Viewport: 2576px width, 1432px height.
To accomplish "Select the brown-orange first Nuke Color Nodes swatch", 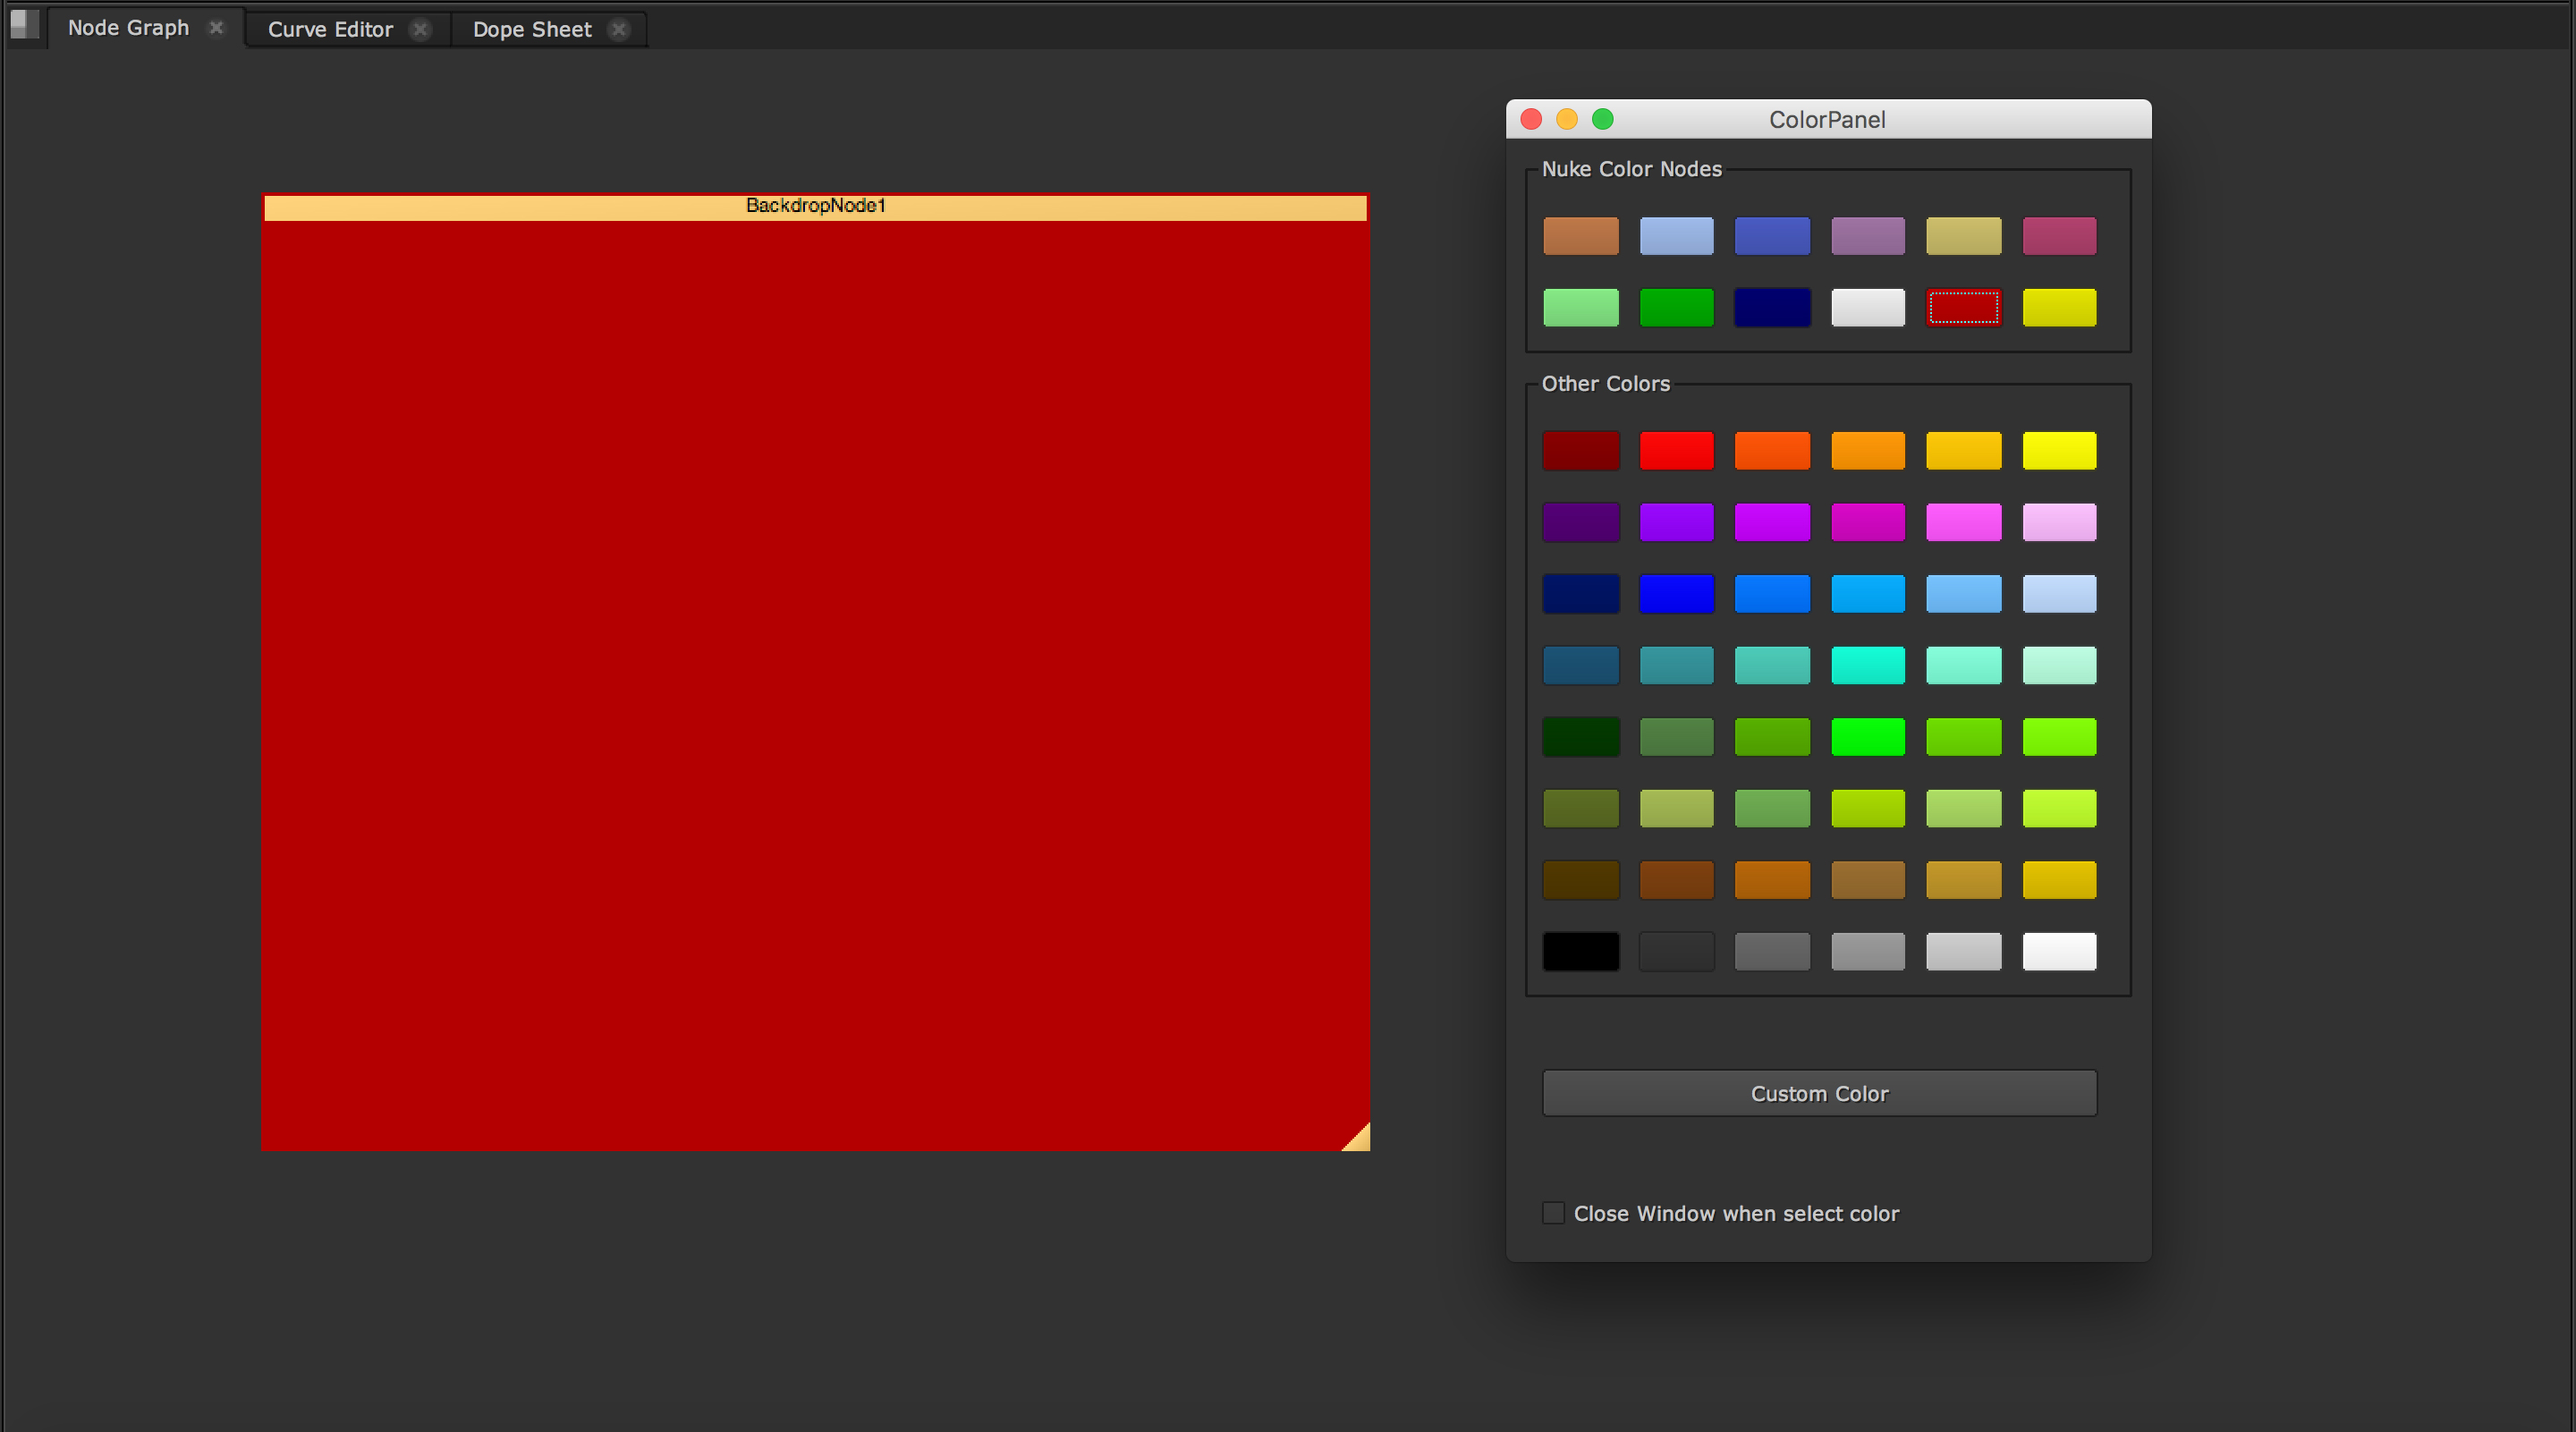I will 1580,237.
